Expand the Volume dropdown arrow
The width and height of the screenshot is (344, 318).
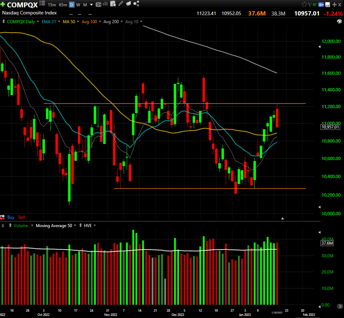pos(32,225)
